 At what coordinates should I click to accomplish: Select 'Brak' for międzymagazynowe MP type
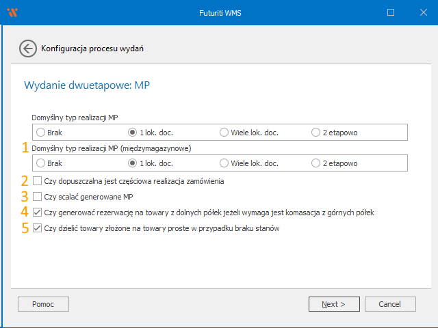click(x=41, y=163)
